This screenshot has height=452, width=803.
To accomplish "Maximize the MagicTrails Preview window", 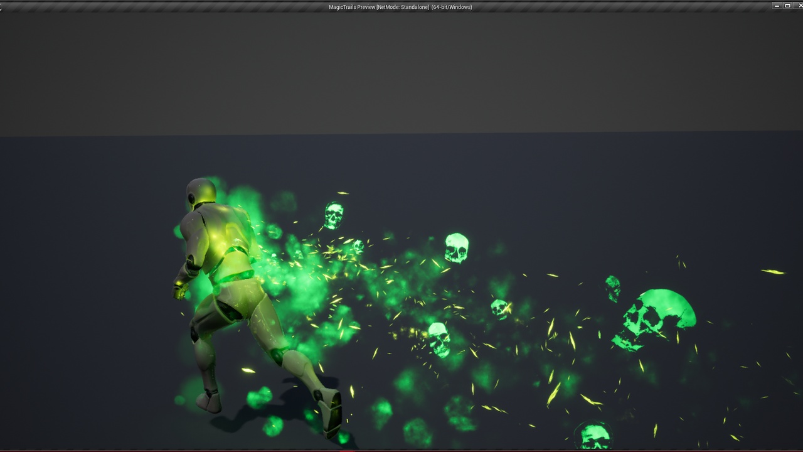I will tap(787, 6).
